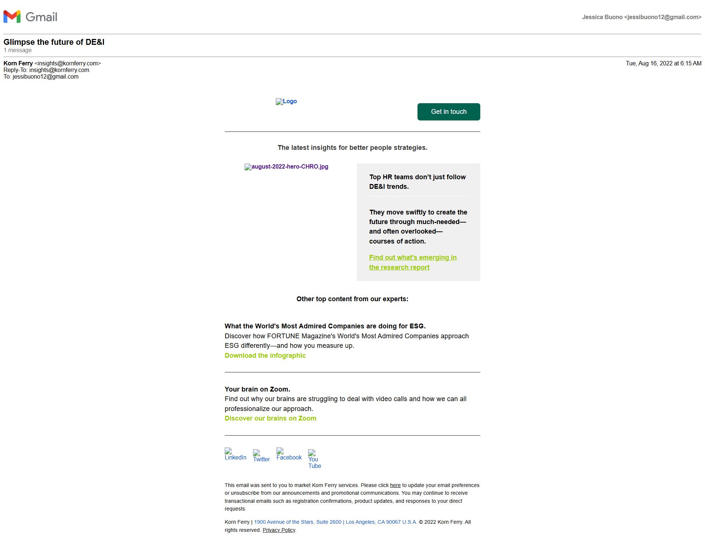Open the research report link
Viewport: 705px width, 559px height.
coord(412,262)
